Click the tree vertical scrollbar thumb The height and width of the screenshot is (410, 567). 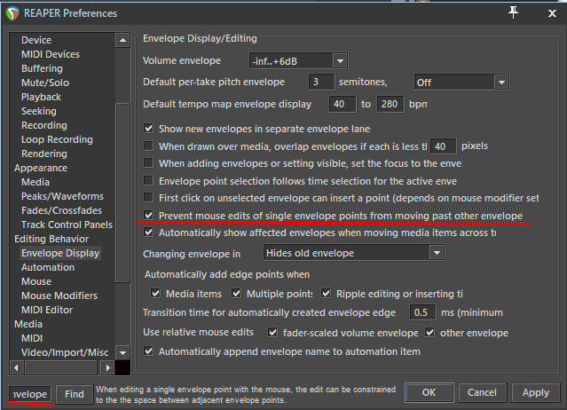click(122, 193)
